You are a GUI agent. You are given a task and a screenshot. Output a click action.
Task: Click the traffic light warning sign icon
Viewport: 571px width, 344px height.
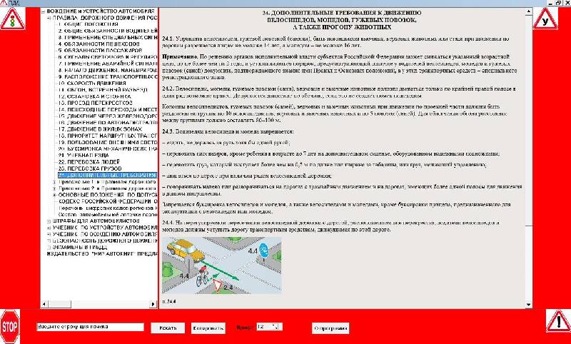click(12, 19)
